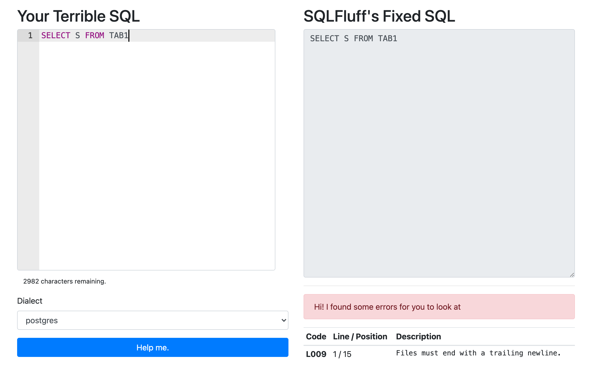This screenshot has height=370, width=590.
Task: Click the L009 error code link
Action: (316, 354)
